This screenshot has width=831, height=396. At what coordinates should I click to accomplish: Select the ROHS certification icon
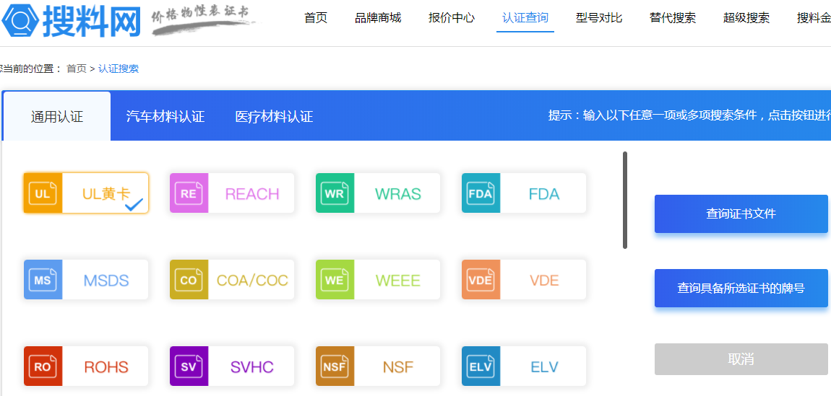43,366
